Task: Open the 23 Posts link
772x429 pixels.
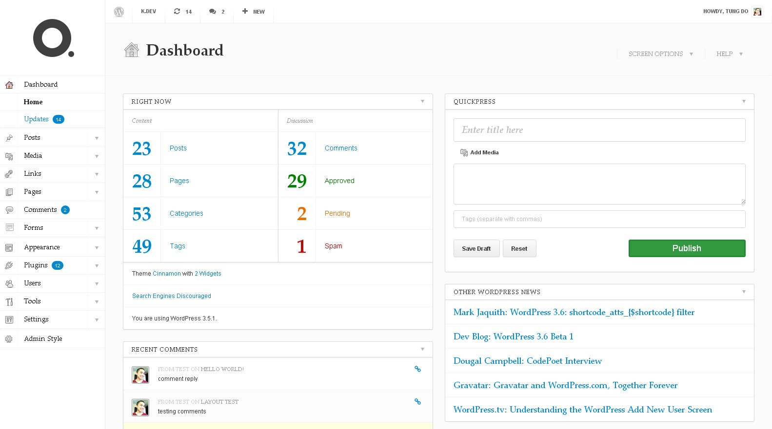Action: click(178, 148)
